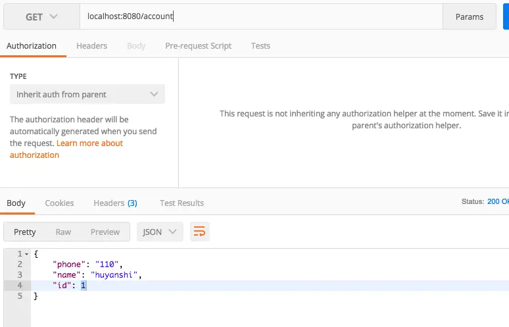Open the GET method dropdown
The image size is (509, 327).
(x=41, y=16)
